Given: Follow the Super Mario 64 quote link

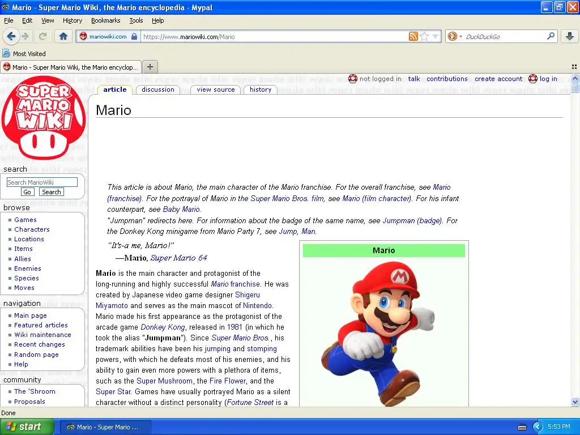Looking at the screenshot, I should [178, 258].
